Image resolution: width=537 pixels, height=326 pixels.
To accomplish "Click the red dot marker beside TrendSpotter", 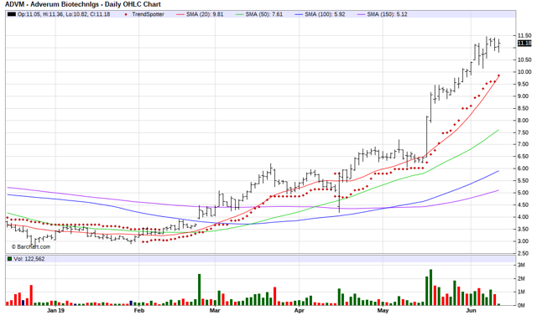I will [x=126, y=14].
